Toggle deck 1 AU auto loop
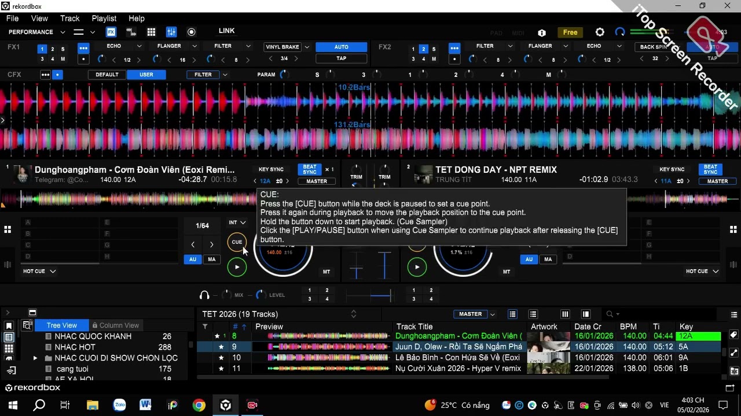This screenshot has width=741, height=416. [x=193, y=259]
